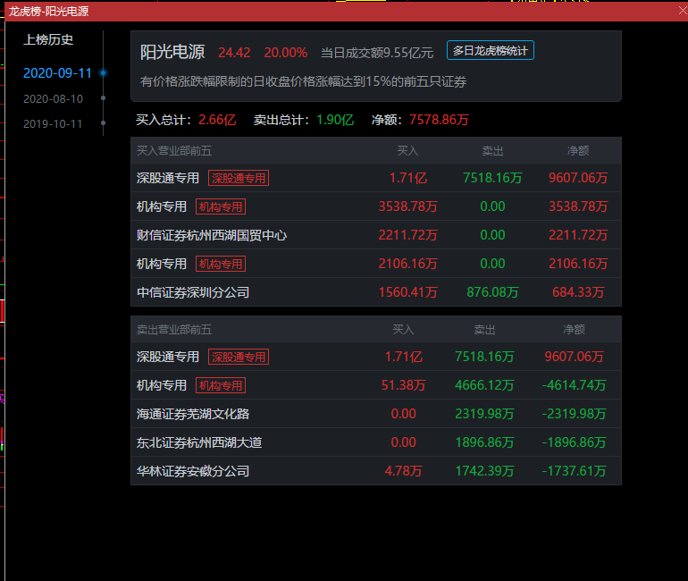Click 深股通专用 tag in the buy table
Image resolution: width=688 pixels, height=581 pixels.
(x=239, y=178)
